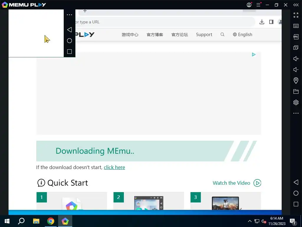The height and width of the screenshot is (227, 302).
Task: Tap Android recents square in right sidebar
Action: point(296,204)
